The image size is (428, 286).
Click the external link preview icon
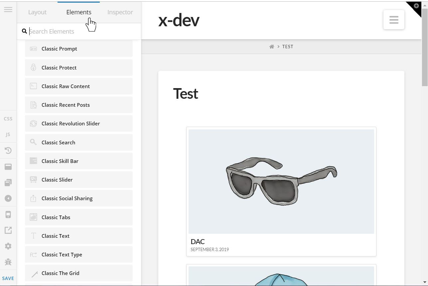click(8, 230)
